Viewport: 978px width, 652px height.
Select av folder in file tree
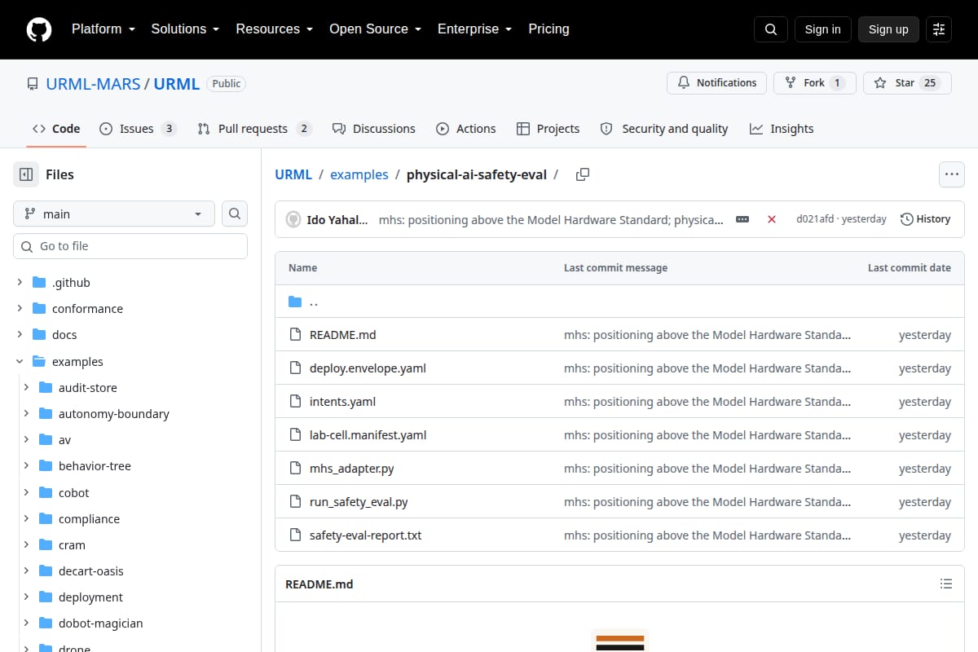pos(64,440)
